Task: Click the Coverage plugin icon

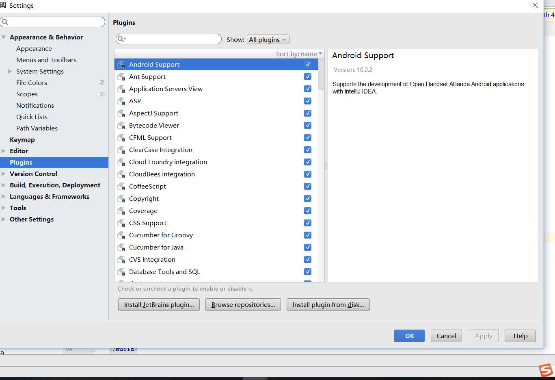Action: tap(121, 211)
